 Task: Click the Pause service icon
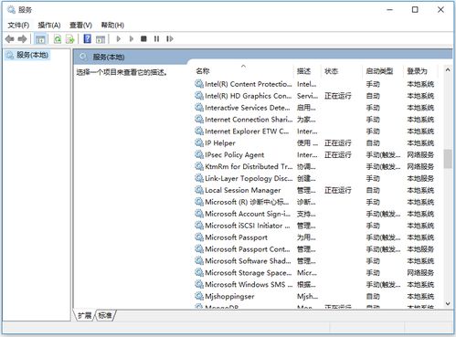[156, 38]
